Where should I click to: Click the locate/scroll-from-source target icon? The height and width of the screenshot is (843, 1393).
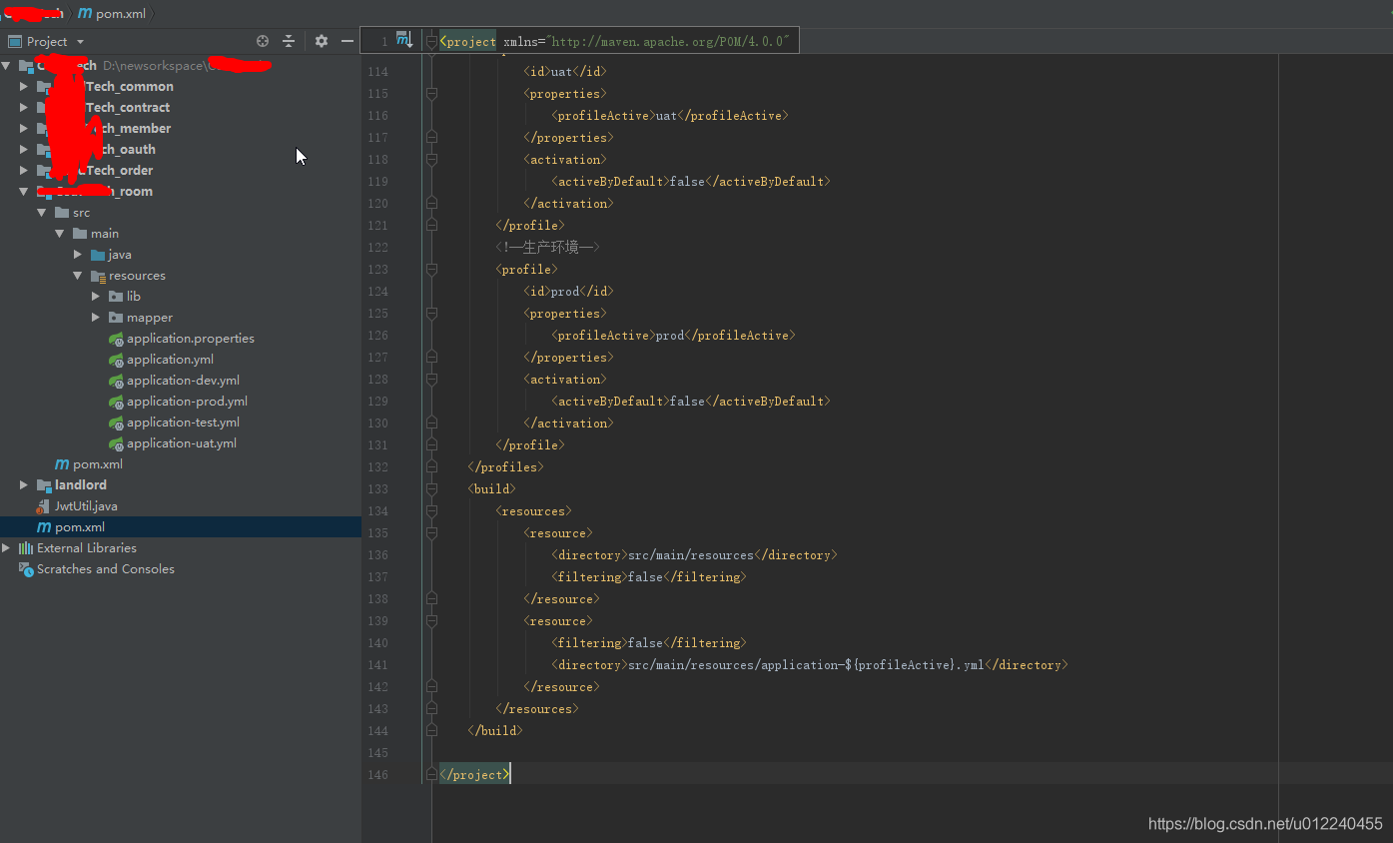click(x=263, y=41)
